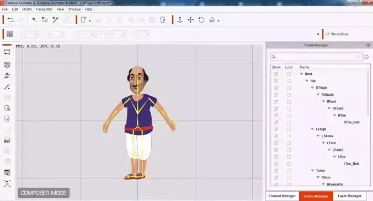Switch to the Layer Manager tab
Viewport: 373px width, 201px height.
tap(349, 196)
